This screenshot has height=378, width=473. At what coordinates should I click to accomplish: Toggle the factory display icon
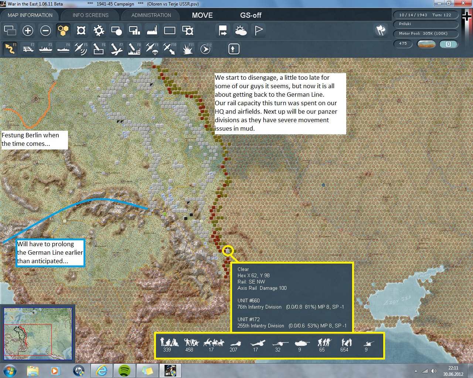coord(152,30)
